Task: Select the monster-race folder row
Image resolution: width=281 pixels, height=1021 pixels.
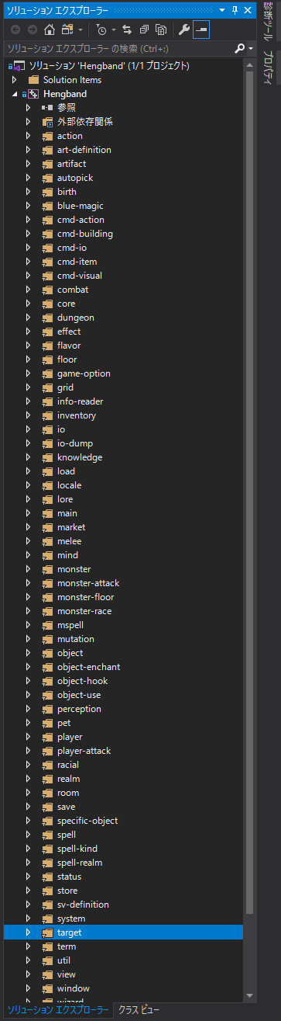Action: (x=124, y=611)
